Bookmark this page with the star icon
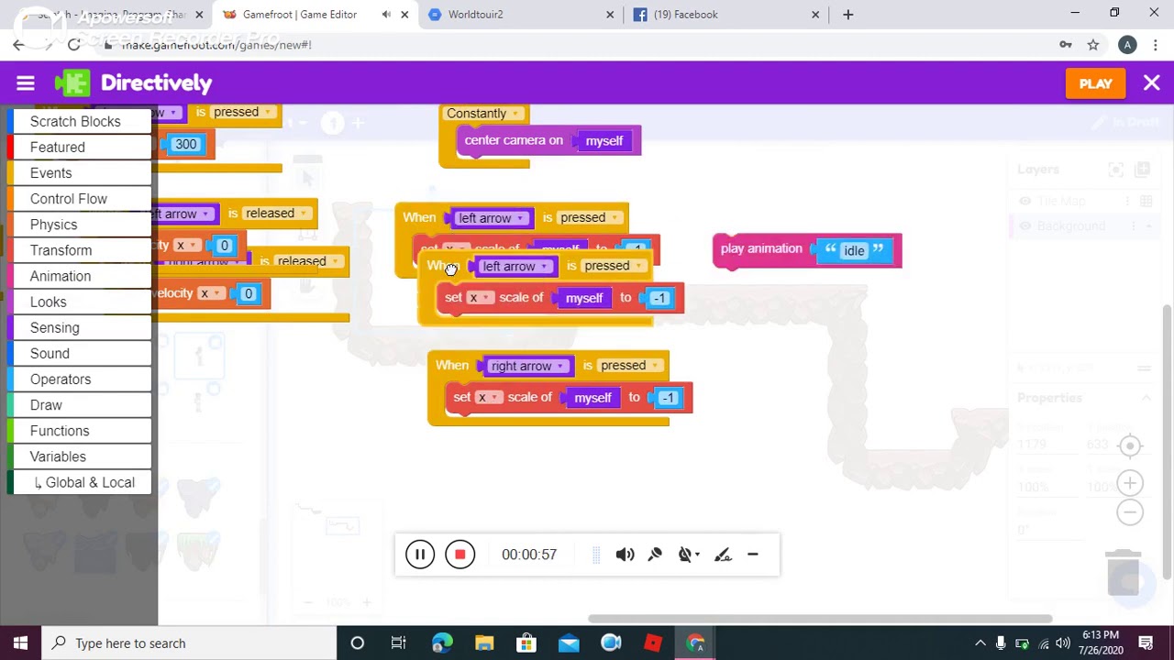This screenshot has height=660, width=1174. pos(1093,45)
